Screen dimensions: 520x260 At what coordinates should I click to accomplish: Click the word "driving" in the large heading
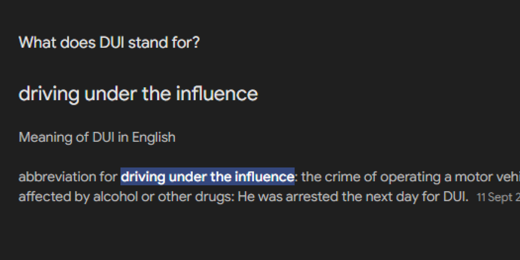tap(49, 94)
